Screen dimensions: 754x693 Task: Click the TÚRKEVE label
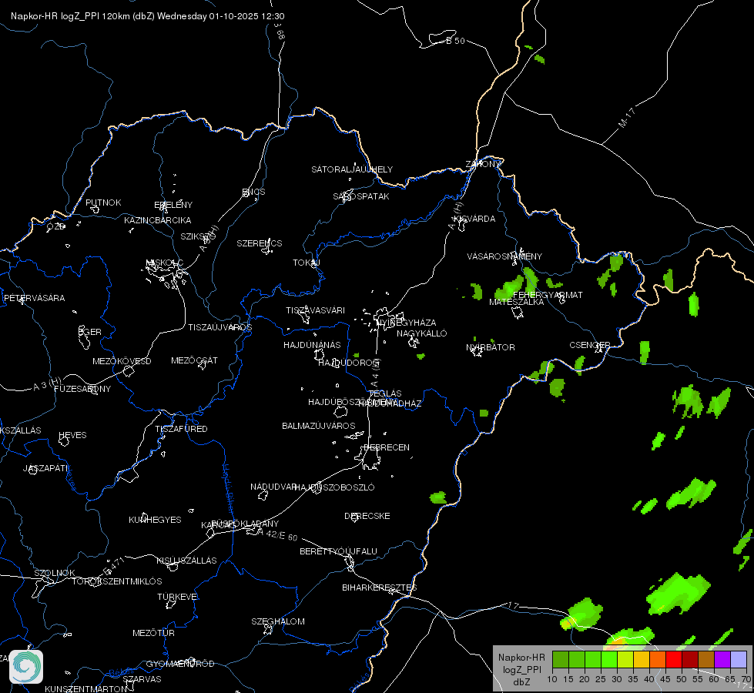[177, 596]
